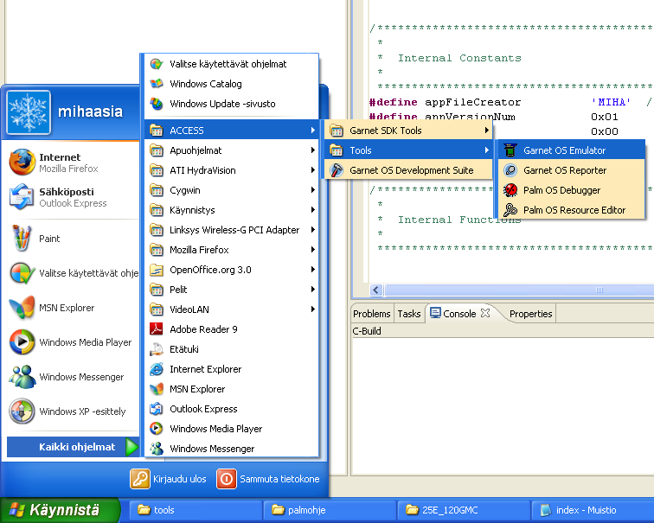
Task: Expand the Pelit submenu arrow
Action: click(x=312, y=290)
